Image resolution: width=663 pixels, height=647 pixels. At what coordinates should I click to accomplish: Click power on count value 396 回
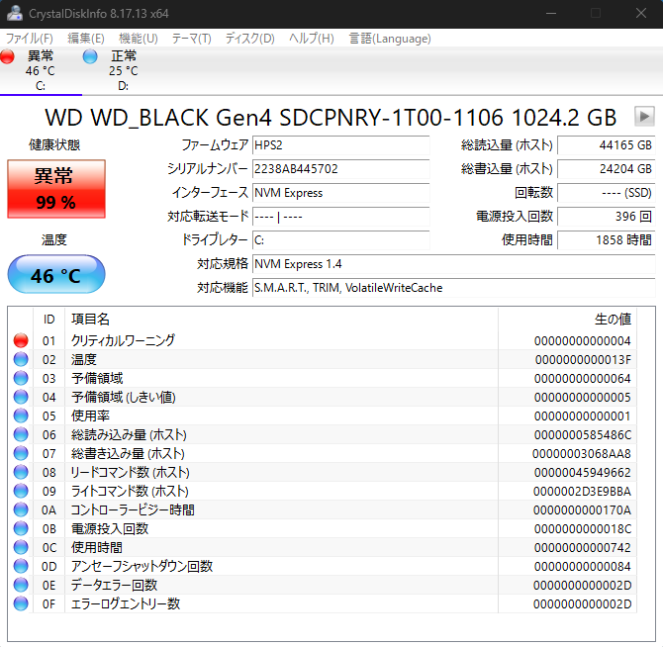click(606, 217)
